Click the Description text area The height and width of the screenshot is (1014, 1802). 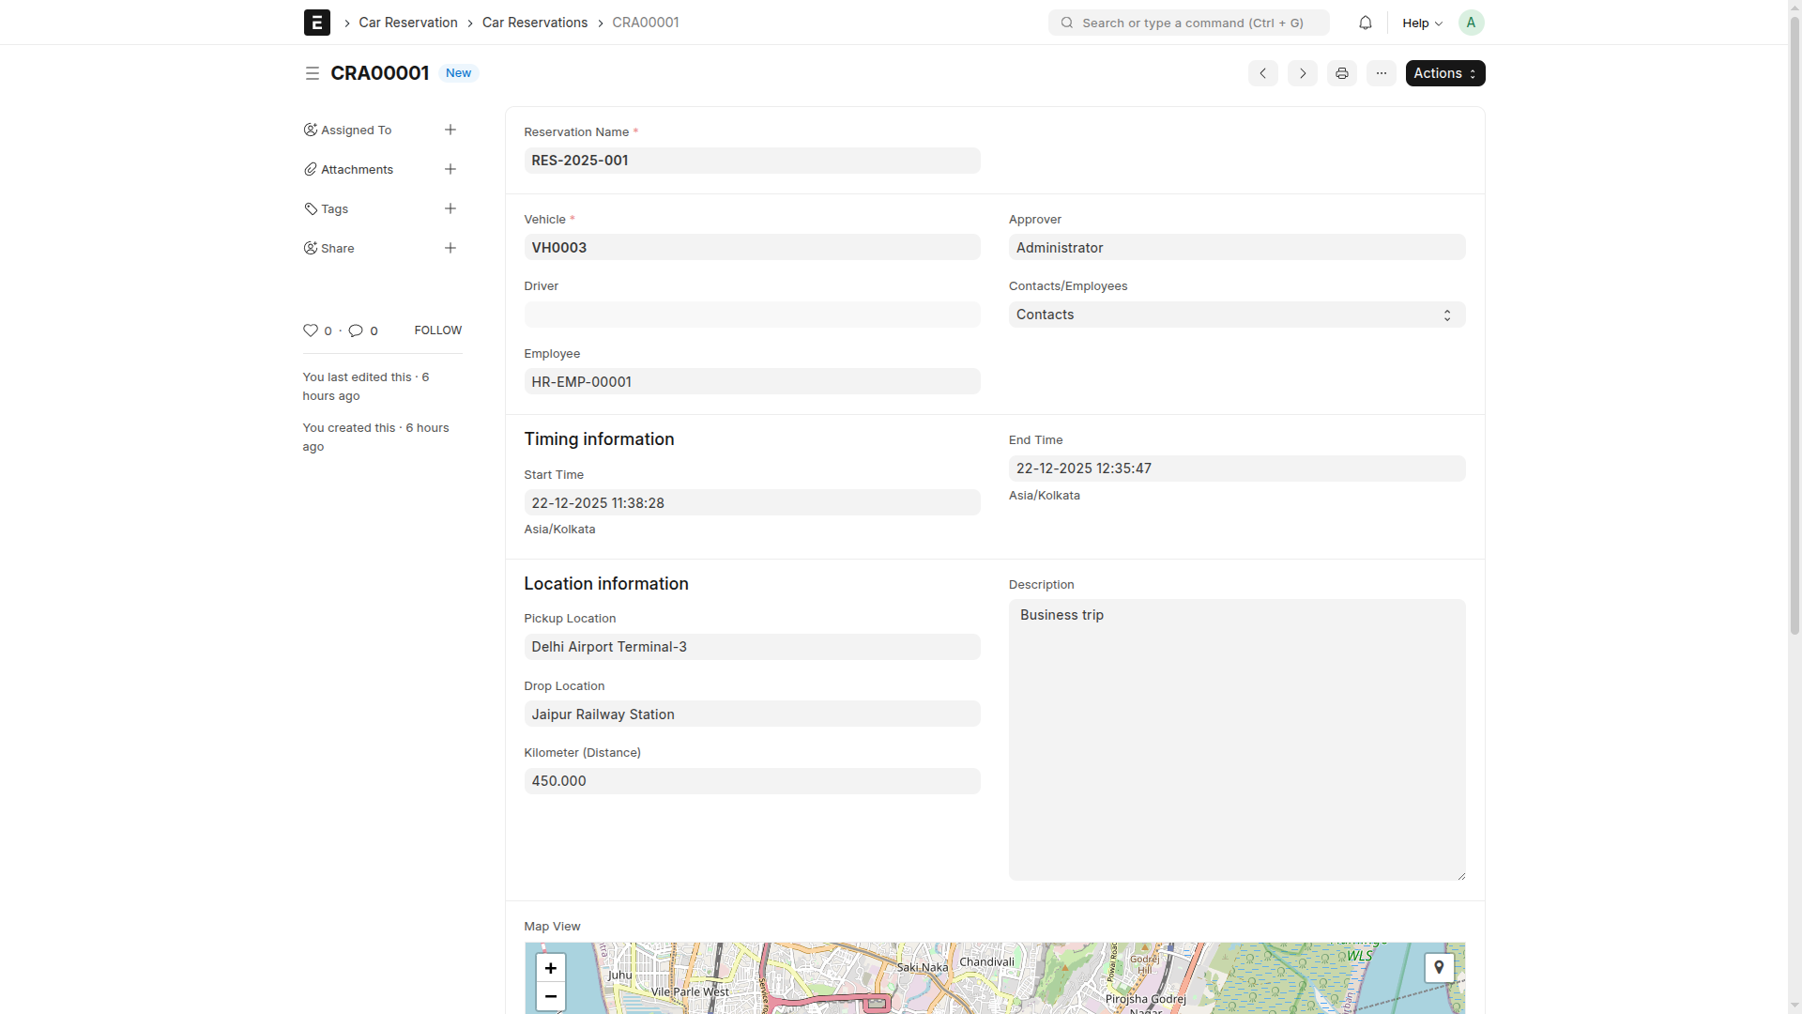click(1237, 740)
